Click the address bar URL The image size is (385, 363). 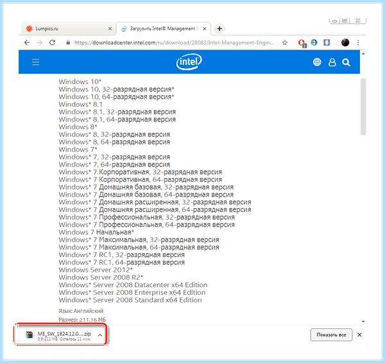coord(174,43)
